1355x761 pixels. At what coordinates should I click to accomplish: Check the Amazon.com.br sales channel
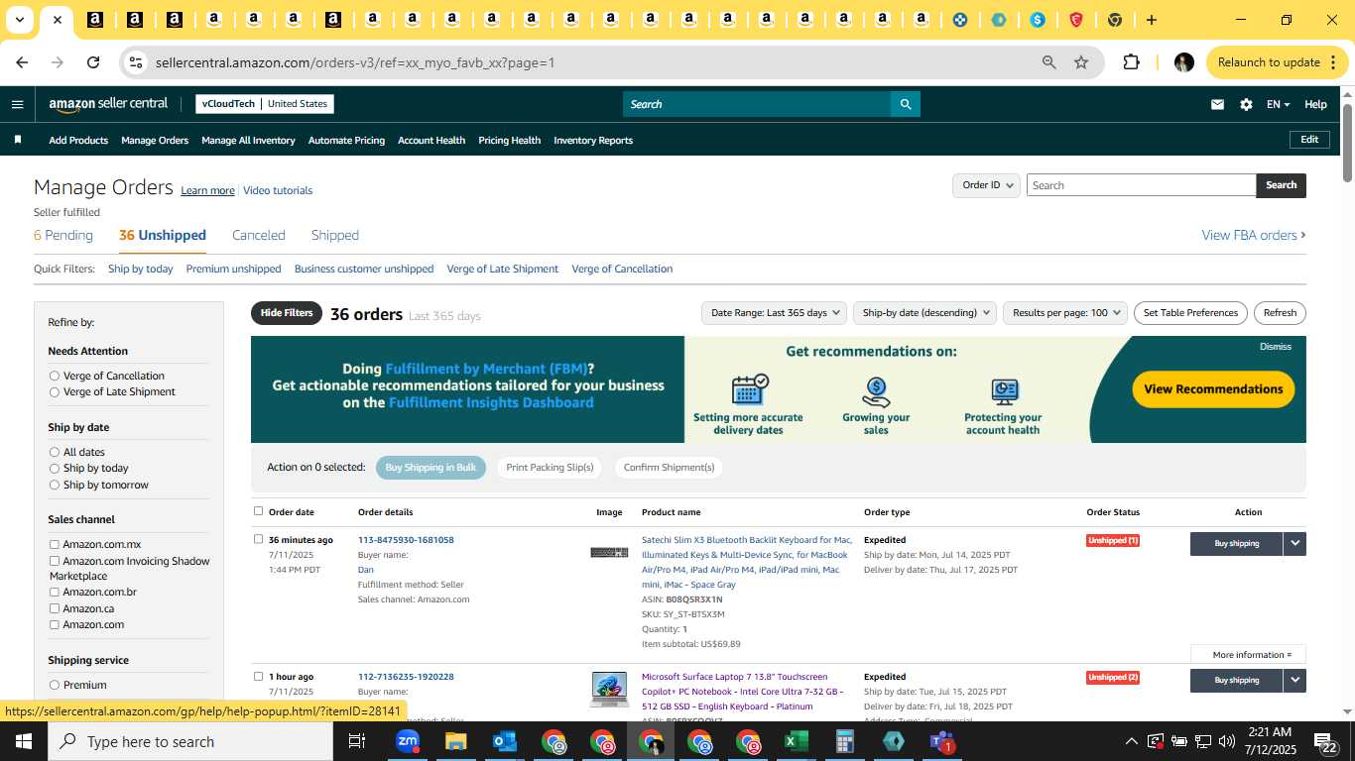(55, 593)
